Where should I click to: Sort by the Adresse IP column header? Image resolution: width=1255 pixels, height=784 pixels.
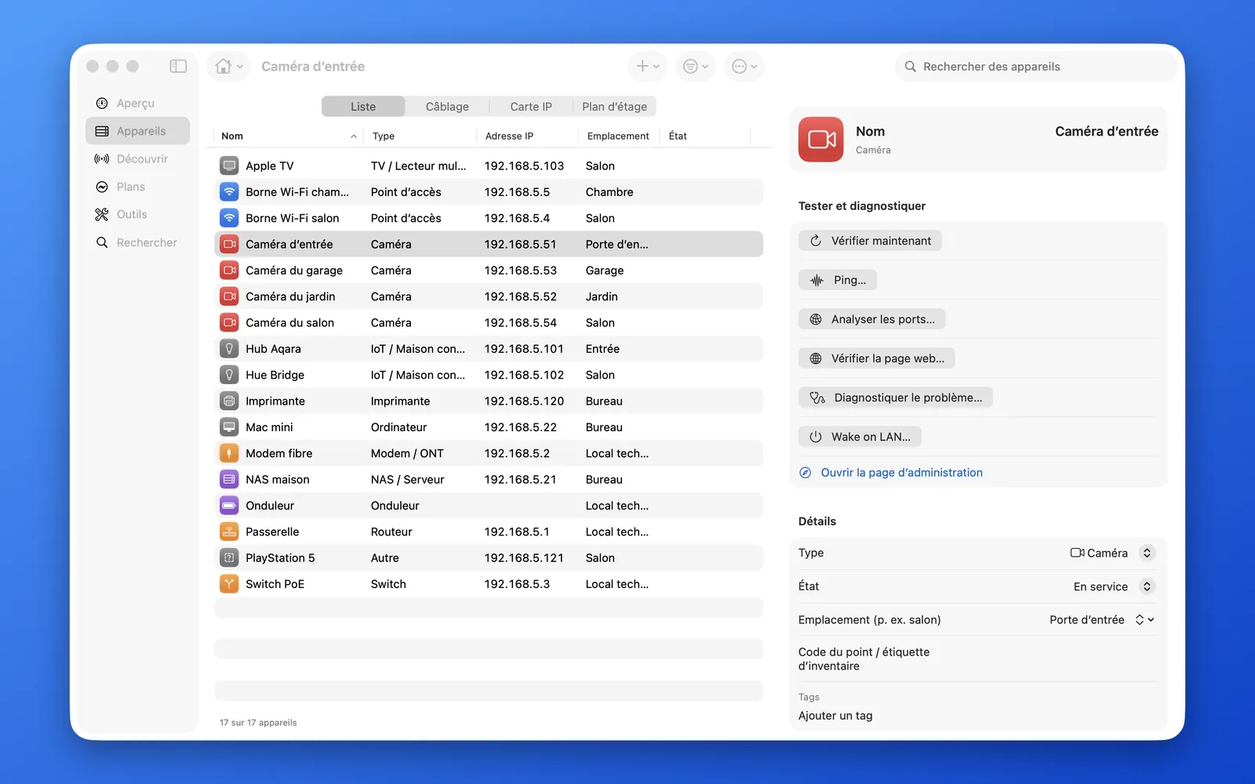pyautogui.click(x=528, y=136)
